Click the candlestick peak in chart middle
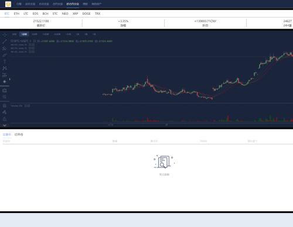Screen dimensions: 293x227 pos(147,78)
